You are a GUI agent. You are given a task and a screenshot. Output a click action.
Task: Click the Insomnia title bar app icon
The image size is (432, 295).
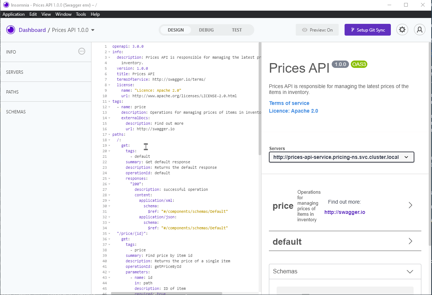(x=6, y=5)
